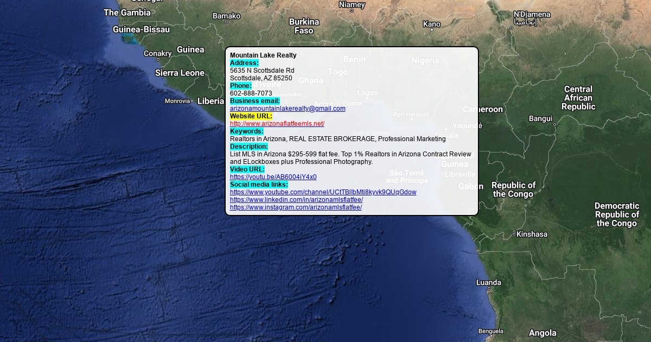651x342 pixels.
Task: Click the Conakry city label on map
Action: click(x=158, y=53)
